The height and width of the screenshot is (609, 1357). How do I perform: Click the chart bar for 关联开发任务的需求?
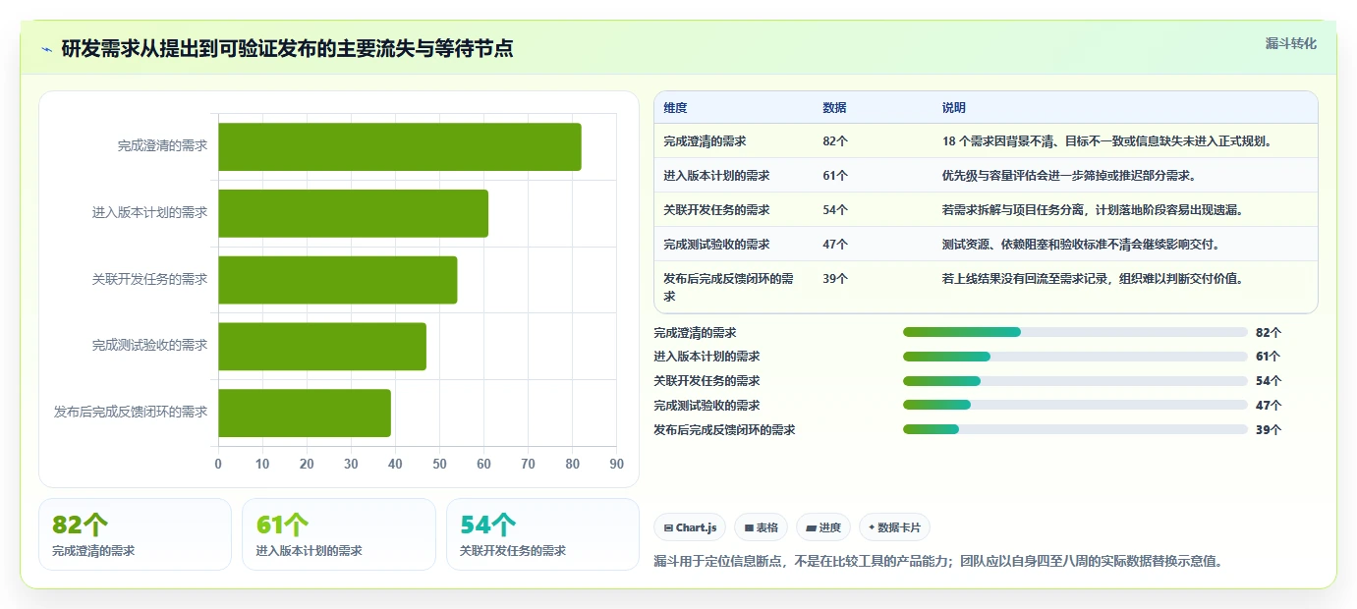[x=337, y=279]
